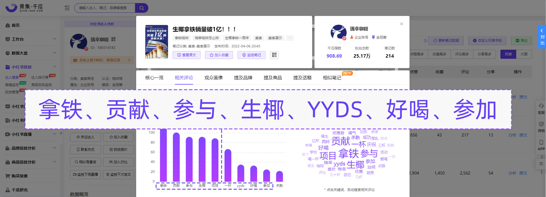The image size is (546, 197).
Task: Collapse sidebar using the menu fold icon
Action: [x=67, y=8]
